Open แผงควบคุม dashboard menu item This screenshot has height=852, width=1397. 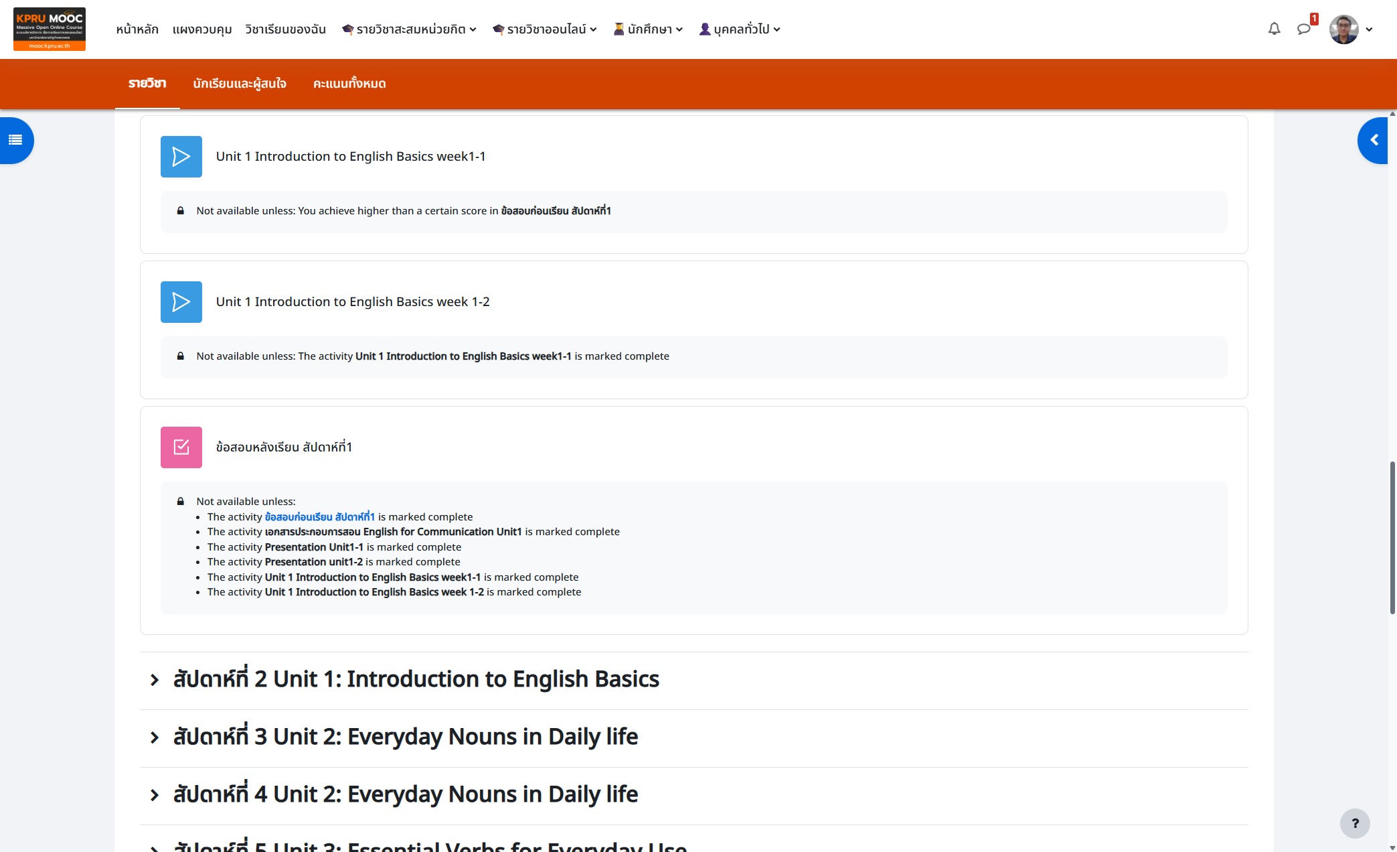tap(202, 29)
